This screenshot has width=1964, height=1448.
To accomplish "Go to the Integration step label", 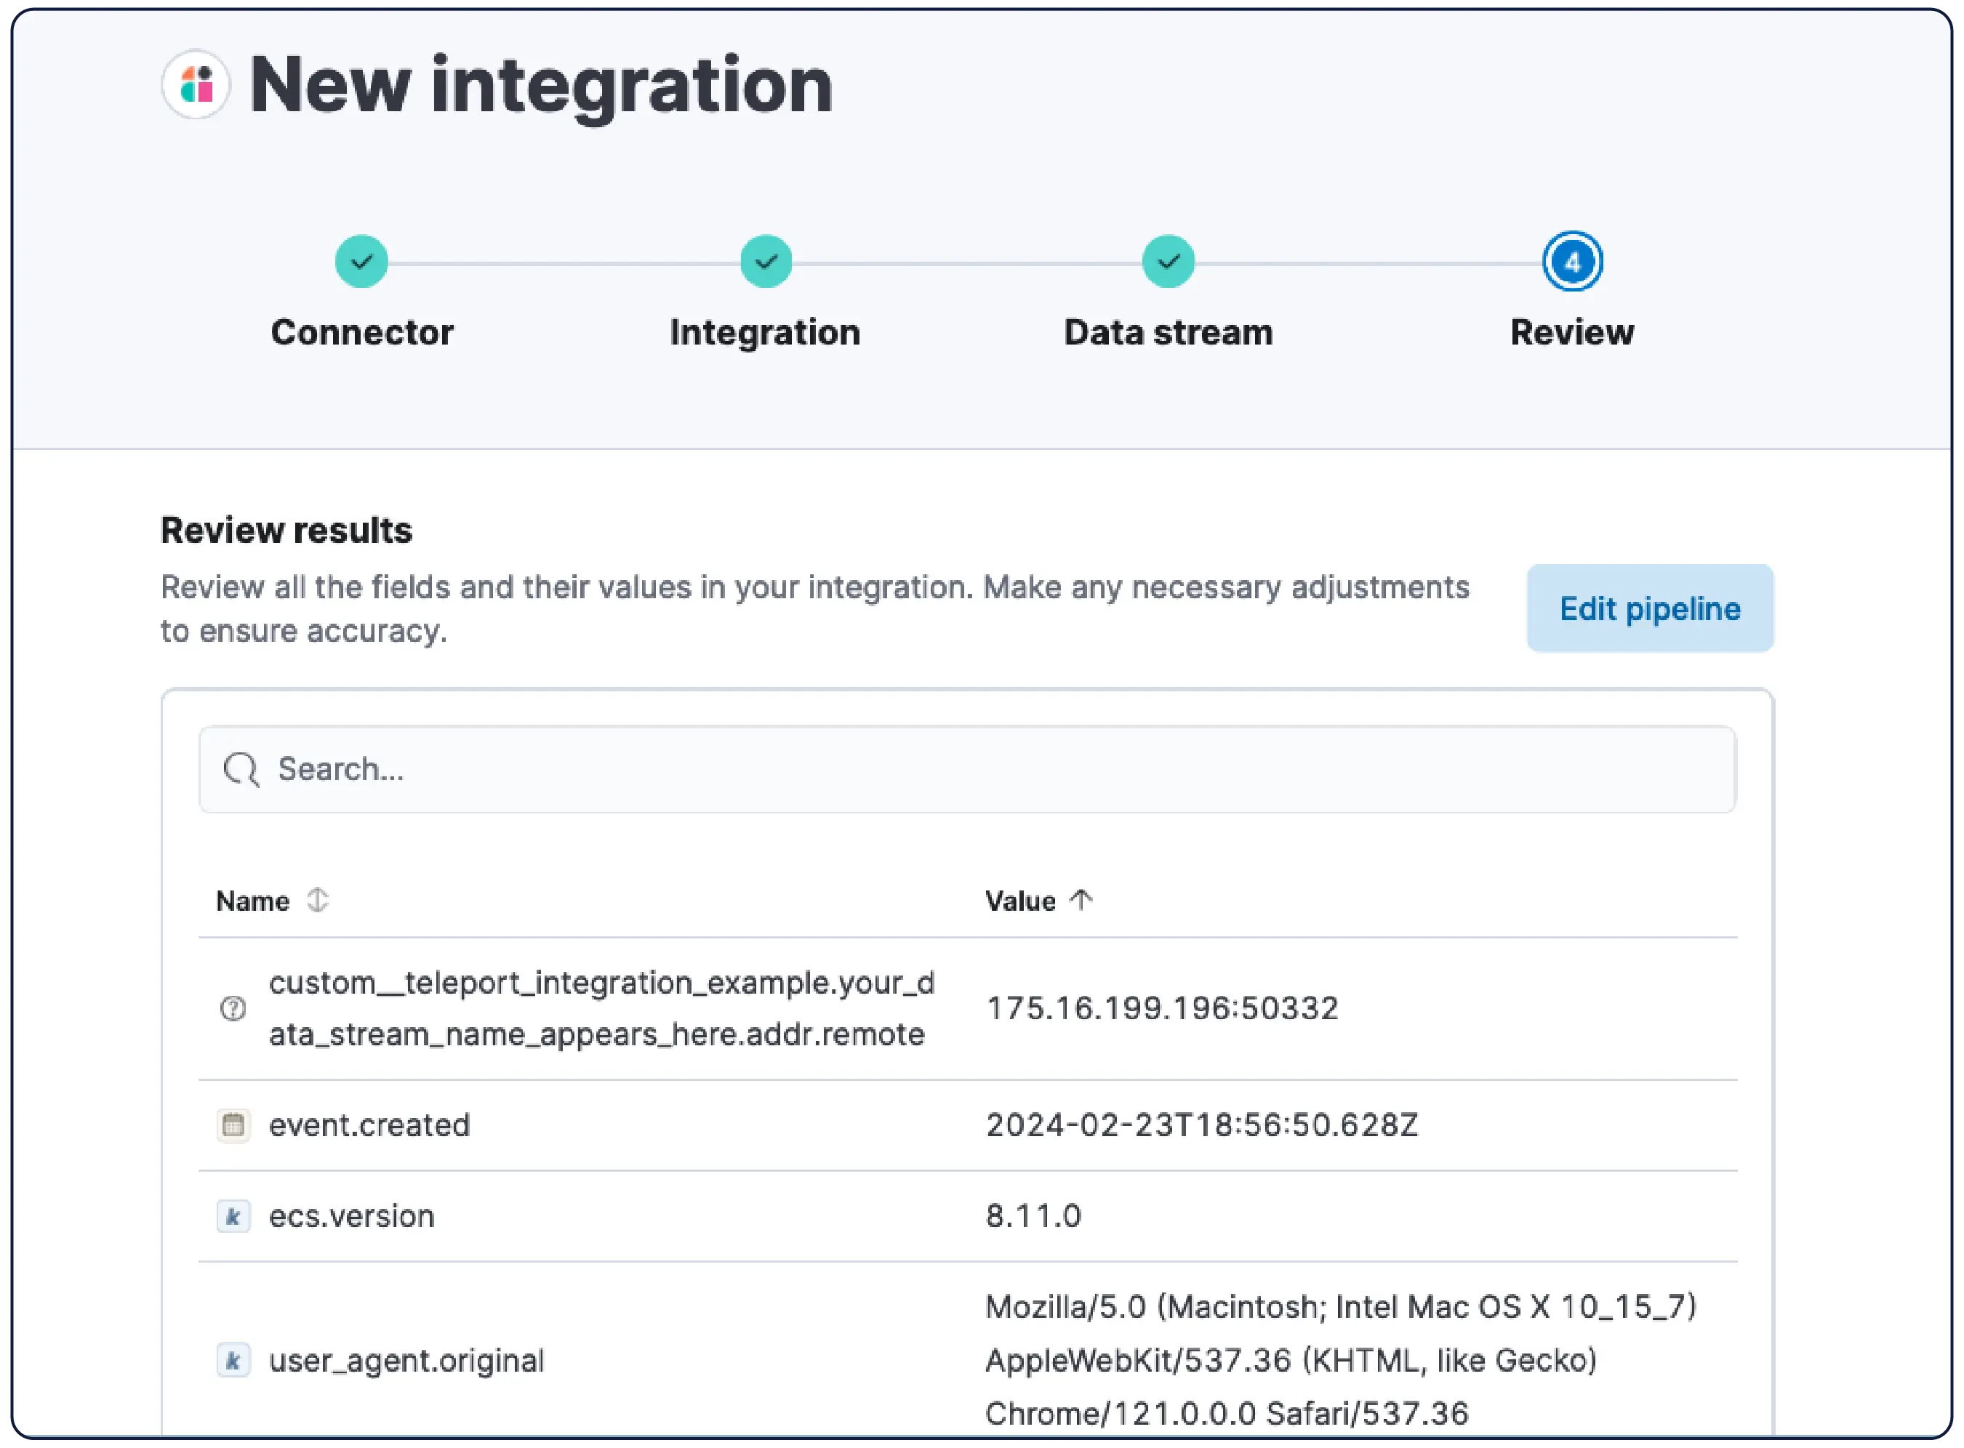I will click(x=766, y=333).
